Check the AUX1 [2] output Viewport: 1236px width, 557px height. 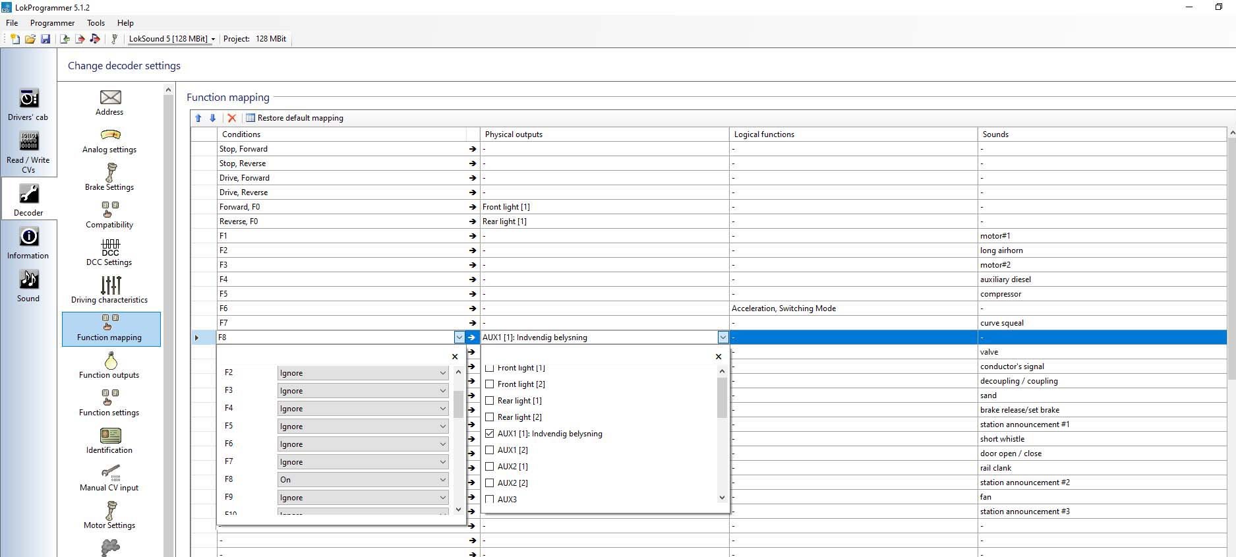(490, 450)
